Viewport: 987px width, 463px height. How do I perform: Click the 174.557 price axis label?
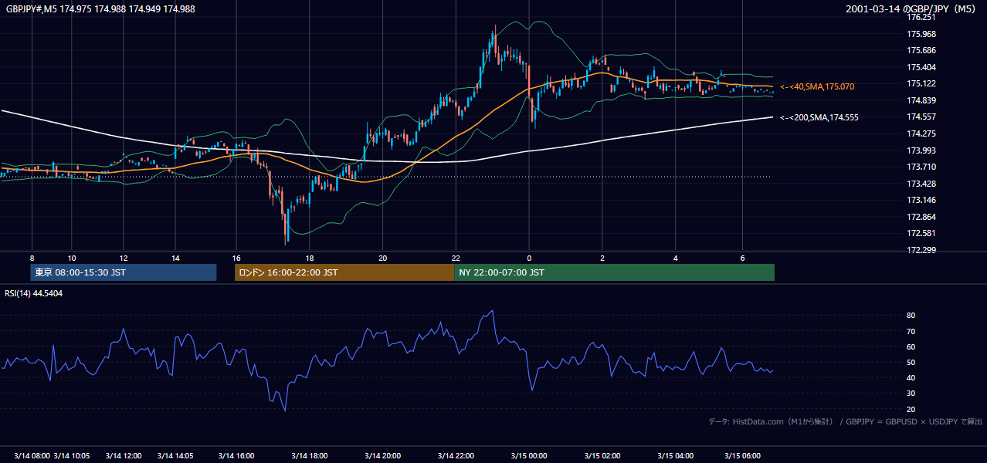pyautogui.click(x=921, y=117)
